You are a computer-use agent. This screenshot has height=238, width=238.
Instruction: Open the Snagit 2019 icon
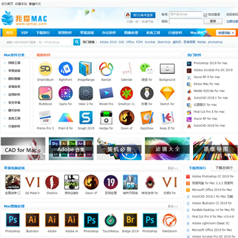coord(86,118)
